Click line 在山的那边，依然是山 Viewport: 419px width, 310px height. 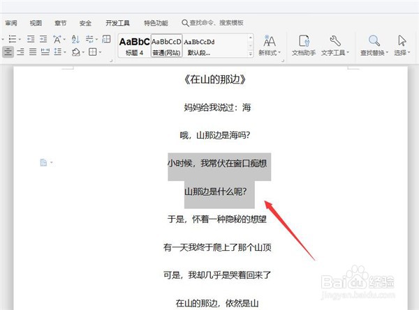(217, 303)
